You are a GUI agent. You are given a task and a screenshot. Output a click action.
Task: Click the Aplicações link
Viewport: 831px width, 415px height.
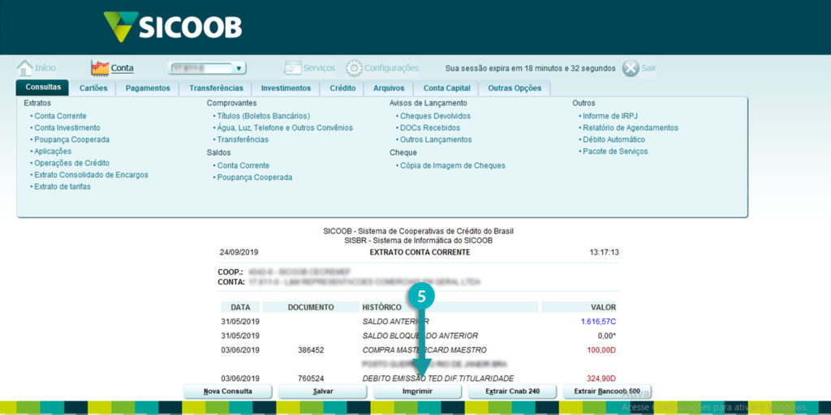pos(53,152)
